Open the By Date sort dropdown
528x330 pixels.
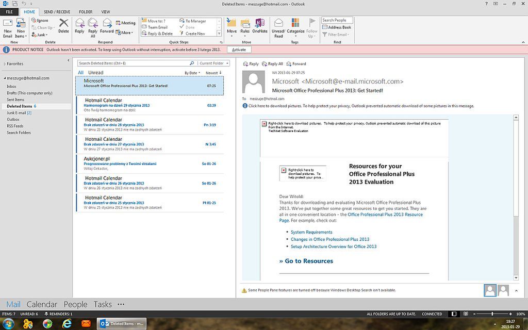click(x=192, y=73)
